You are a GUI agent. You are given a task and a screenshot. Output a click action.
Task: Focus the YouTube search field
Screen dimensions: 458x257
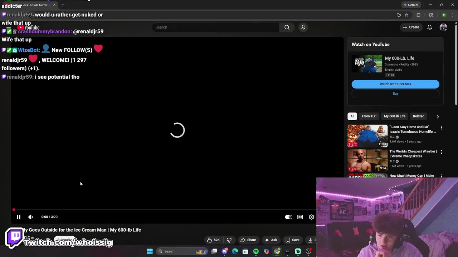(x=216, y=27)
